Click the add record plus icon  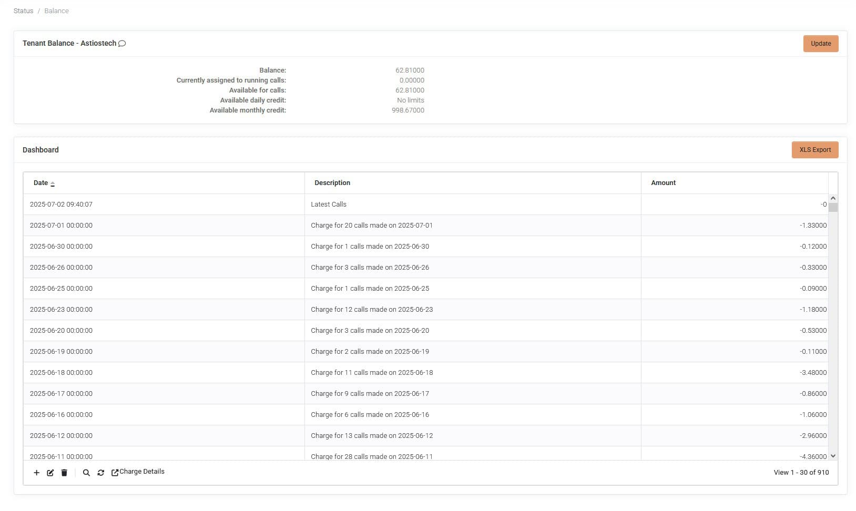coord(36,473)
